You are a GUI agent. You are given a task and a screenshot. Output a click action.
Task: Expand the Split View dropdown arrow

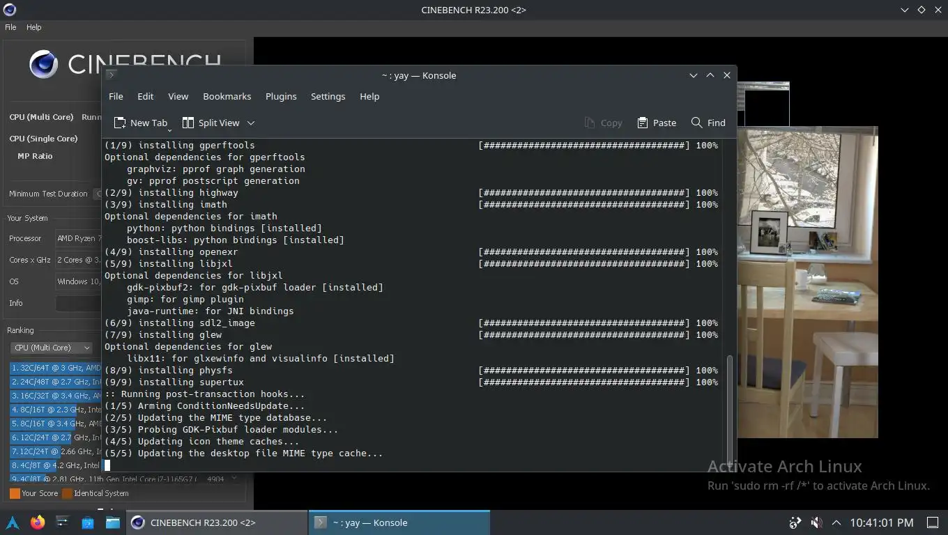(x=251, y=123)
